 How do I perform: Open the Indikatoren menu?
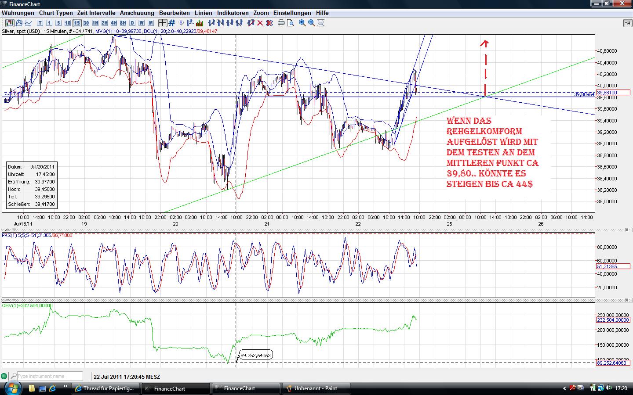click(233, 13)
